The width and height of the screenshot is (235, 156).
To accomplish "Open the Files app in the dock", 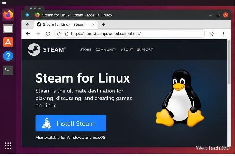I will 8,29.
